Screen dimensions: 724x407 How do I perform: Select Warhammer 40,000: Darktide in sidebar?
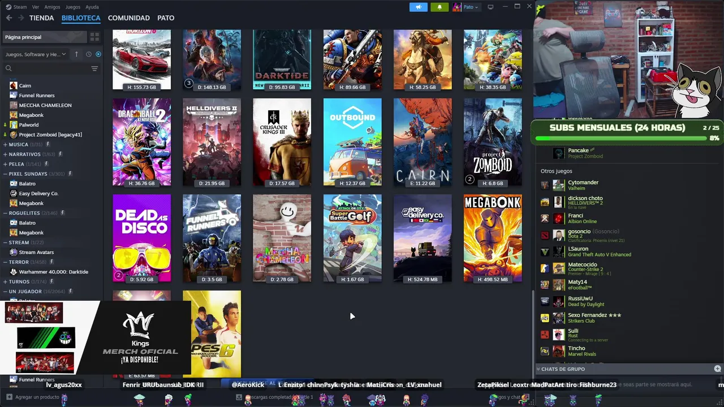point(54,272)
